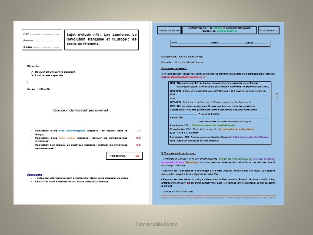Click the 'tableau de synthèse' list item
Screen dimensions: 313x235
[x=81, y=147]
